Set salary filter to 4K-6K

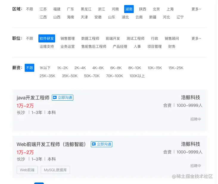98,68
